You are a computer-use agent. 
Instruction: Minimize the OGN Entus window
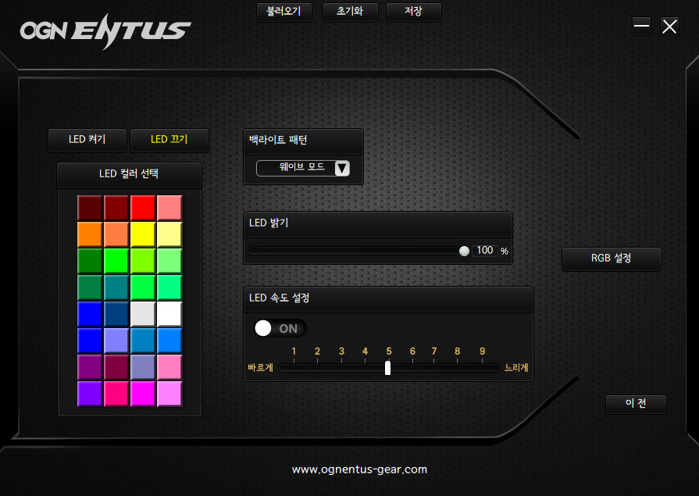coord(641,27)
